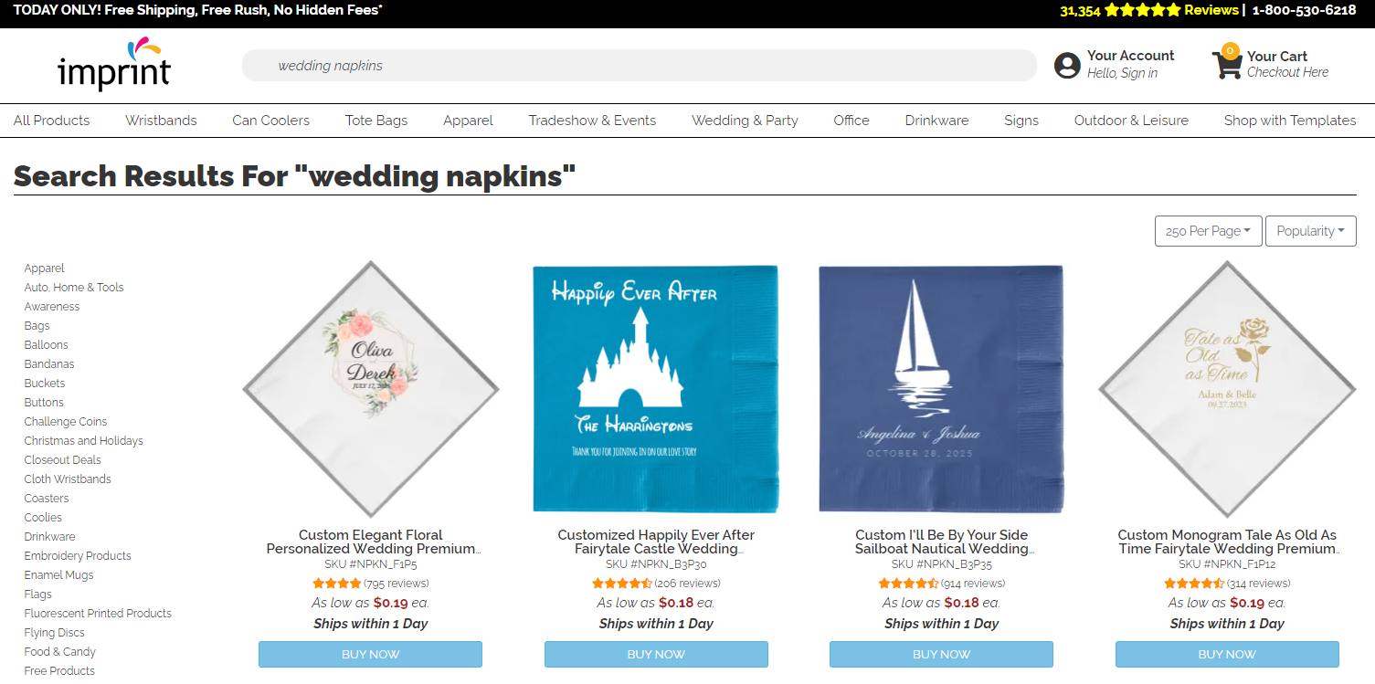Expand the 250 Per Page dropdown
This screenshot has height=684, width=1375.
[1208, 231]
